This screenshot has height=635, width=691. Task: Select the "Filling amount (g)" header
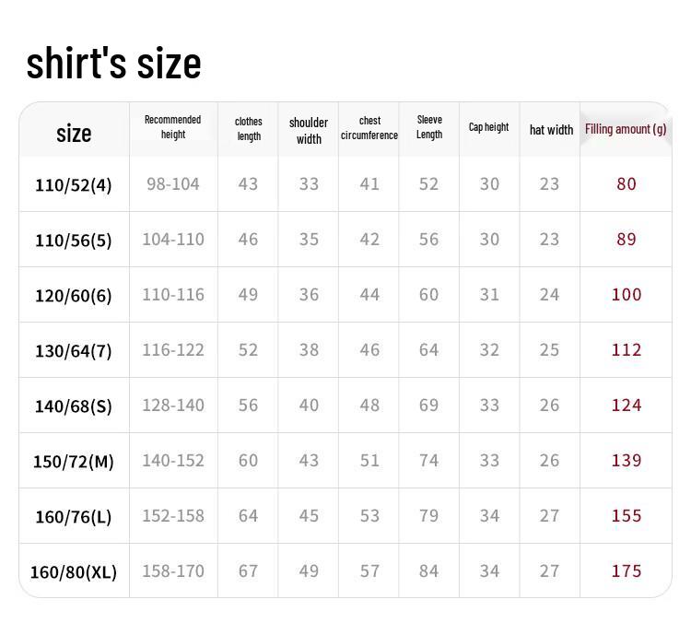click(x=626, y=129)
